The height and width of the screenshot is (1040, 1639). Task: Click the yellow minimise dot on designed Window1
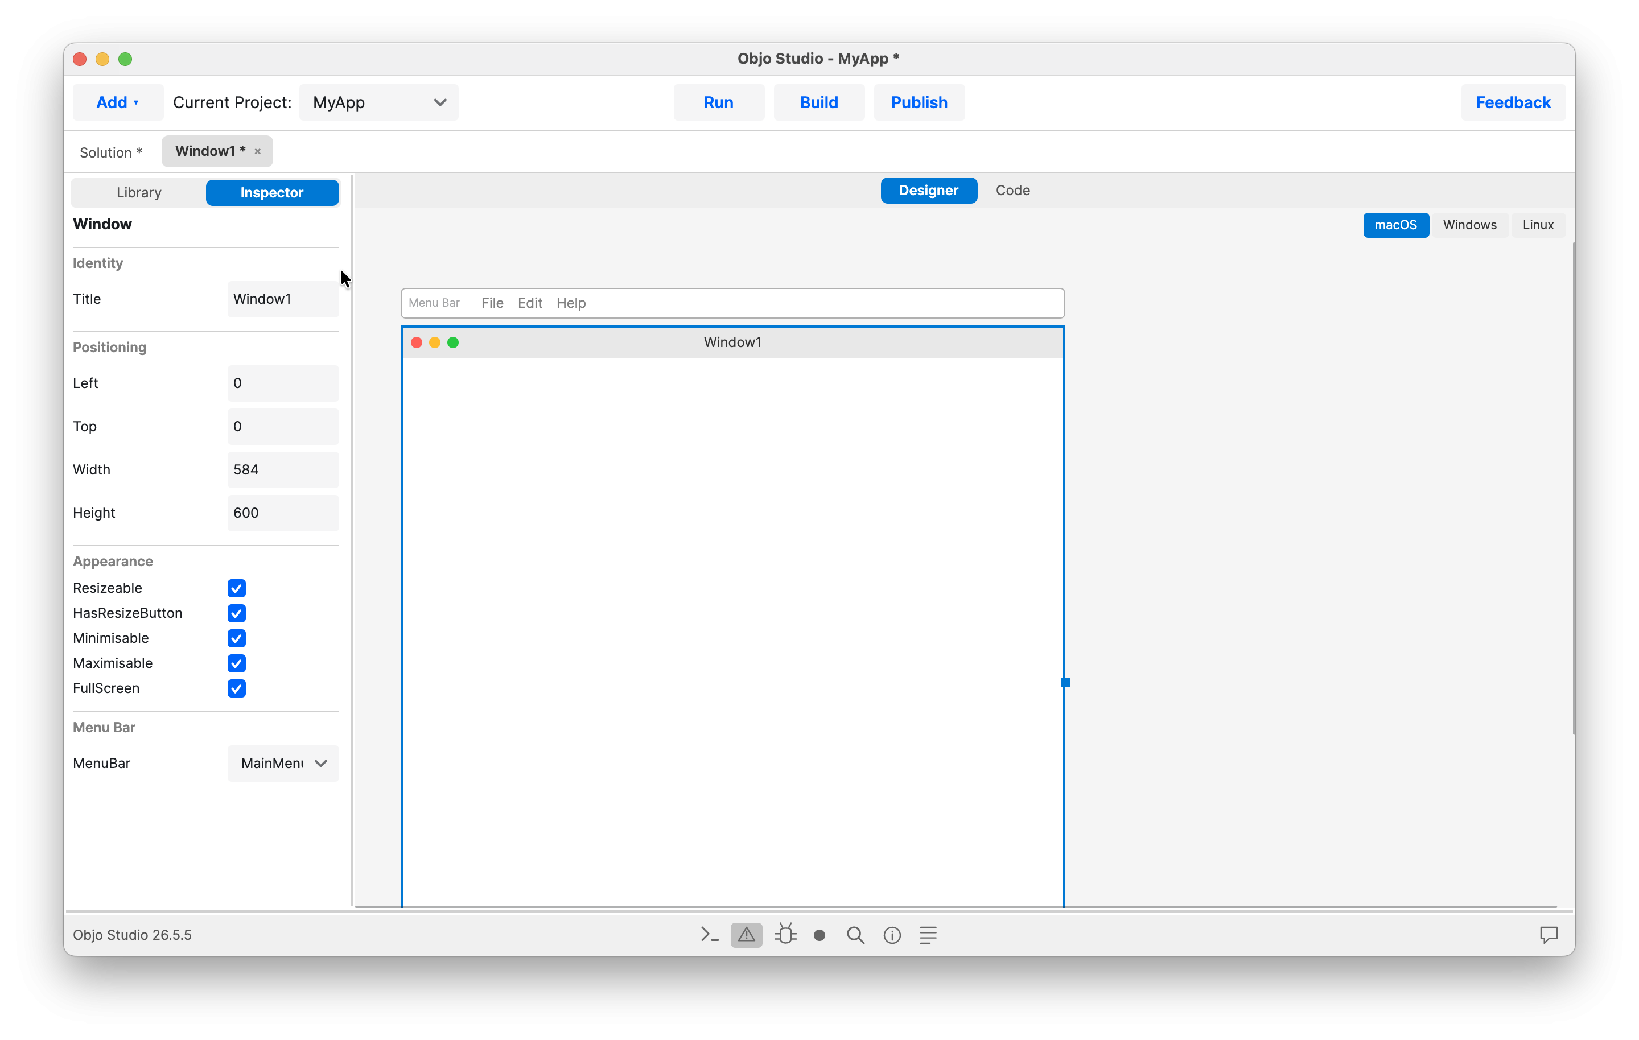(435, 342)
